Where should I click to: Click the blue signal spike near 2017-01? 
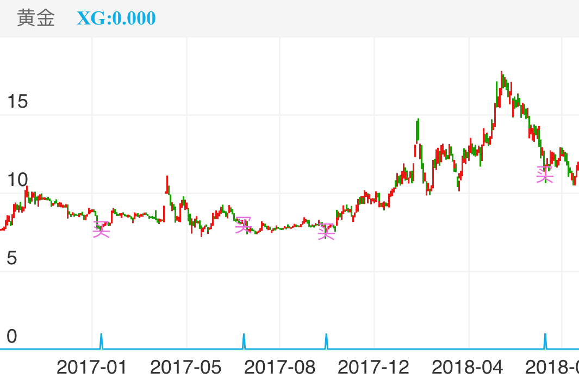coord(101,341)
